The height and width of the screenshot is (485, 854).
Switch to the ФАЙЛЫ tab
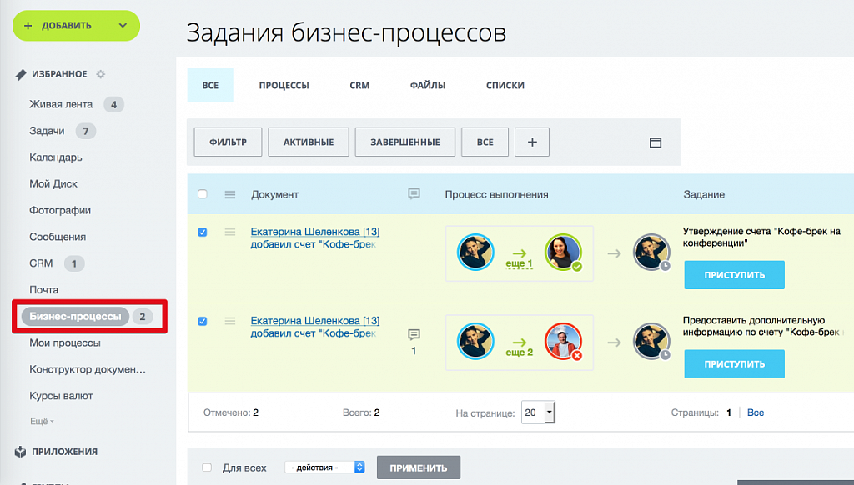428,86
